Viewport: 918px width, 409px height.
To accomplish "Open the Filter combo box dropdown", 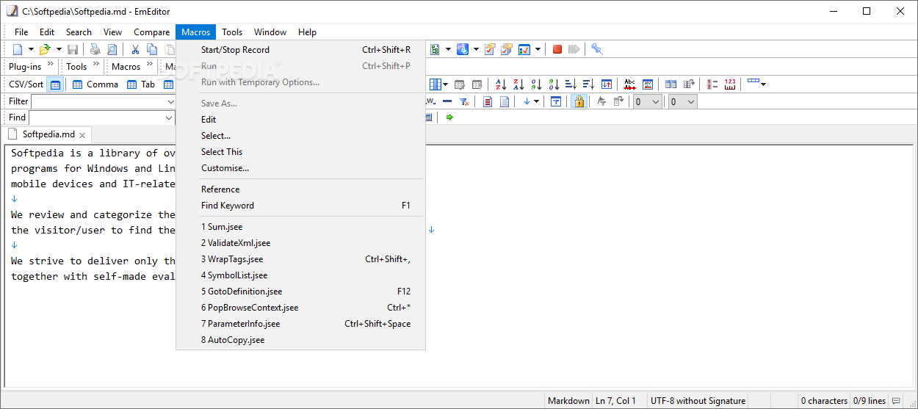I will tap(170, 101).
